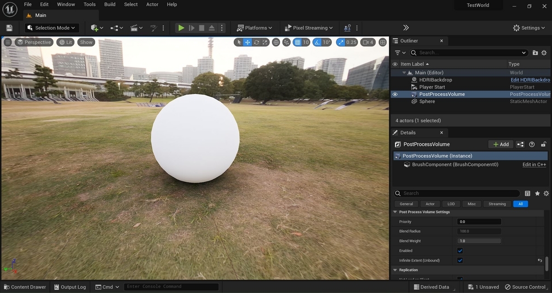552x293 pixels.
Task: Open the add content (cube plus) menu
Action: 97,28
